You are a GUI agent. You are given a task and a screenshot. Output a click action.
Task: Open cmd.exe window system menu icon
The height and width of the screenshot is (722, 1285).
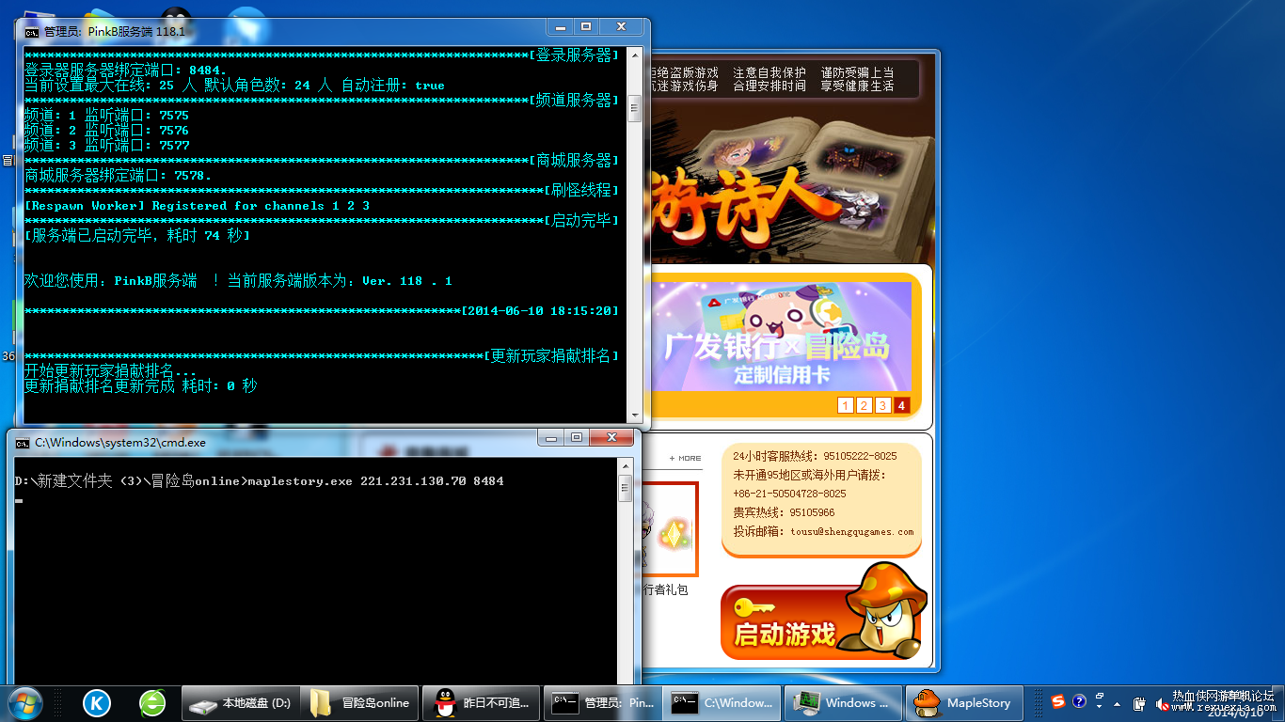pos(23,442)
